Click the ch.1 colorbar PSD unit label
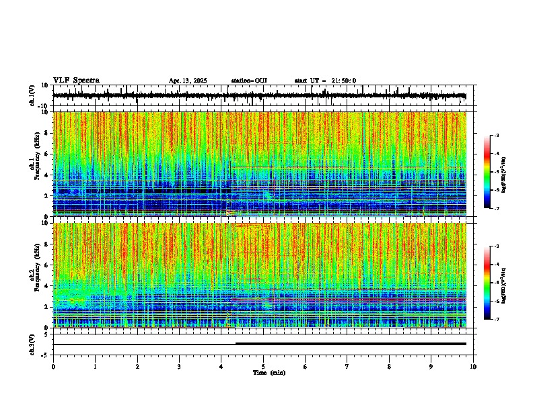The height and width of the screenshot is (411, 533). [504, 175]
